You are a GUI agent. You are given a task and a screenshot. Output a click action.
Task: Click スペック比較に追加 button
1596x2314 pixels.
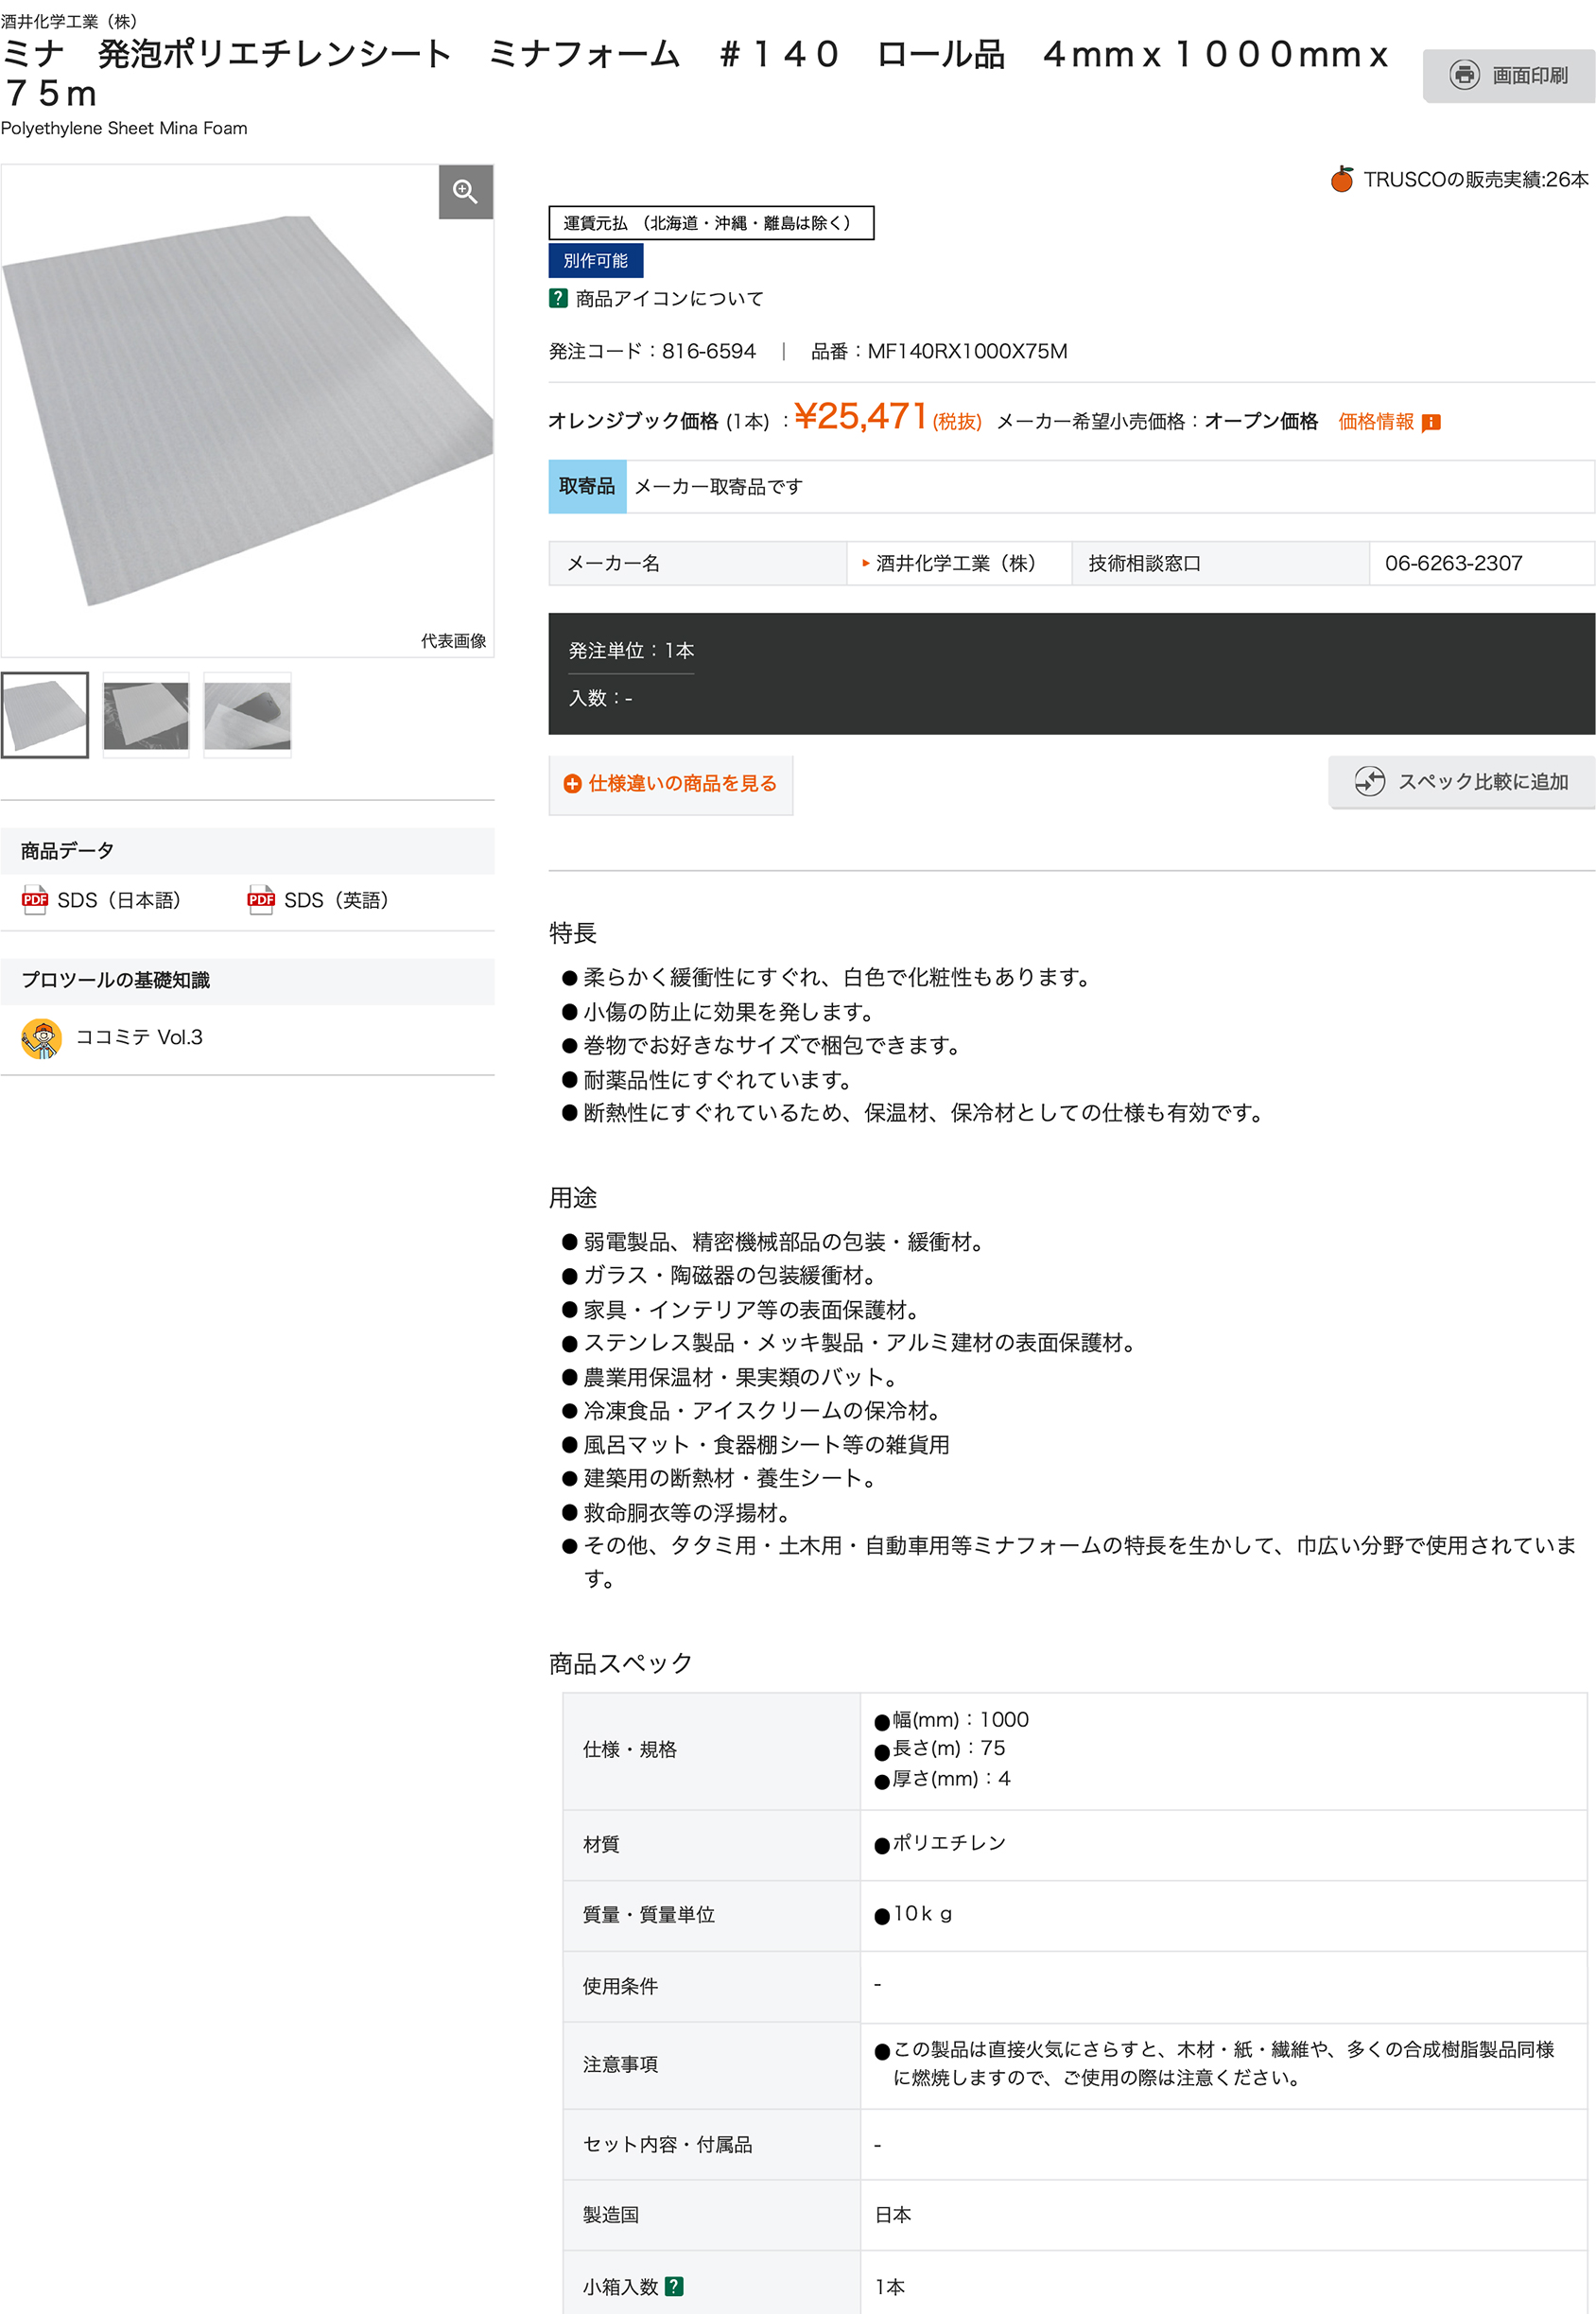point(1461,782)
